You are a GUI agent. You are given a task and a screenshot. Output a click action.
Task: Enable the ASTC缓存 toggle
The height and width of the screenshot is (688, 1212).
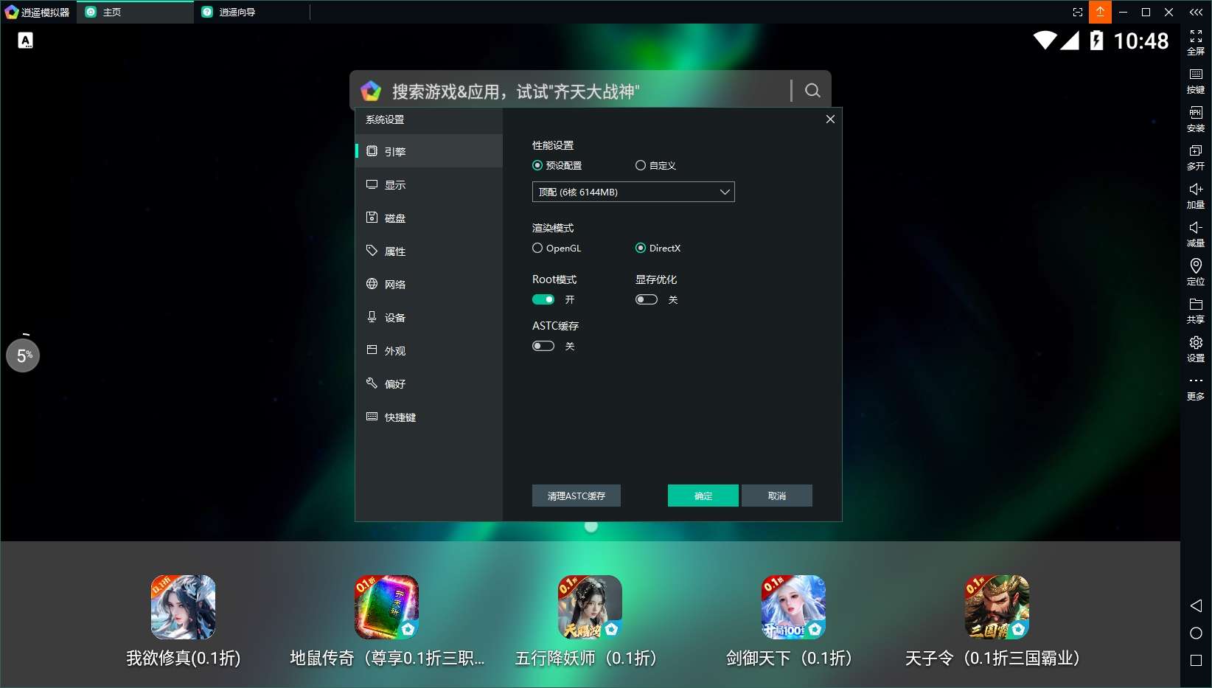pyautogui.click(x=543, y=346)
